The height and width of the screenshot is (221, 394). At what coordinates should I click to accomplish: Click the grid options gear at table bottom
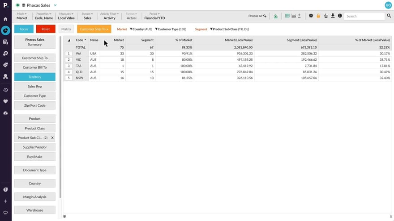click(x=64, y=216)
